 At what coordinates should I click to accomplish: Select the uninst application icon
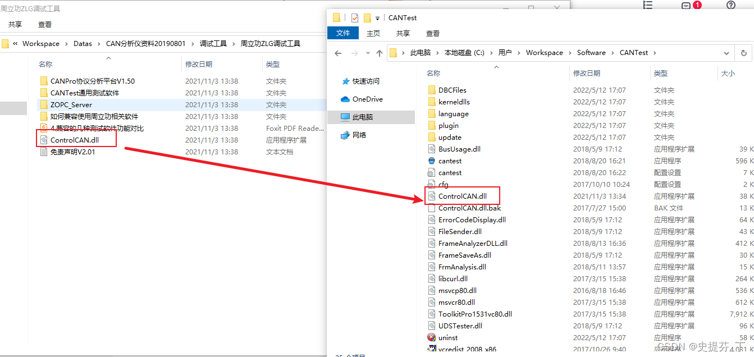[x=431, y=337]
